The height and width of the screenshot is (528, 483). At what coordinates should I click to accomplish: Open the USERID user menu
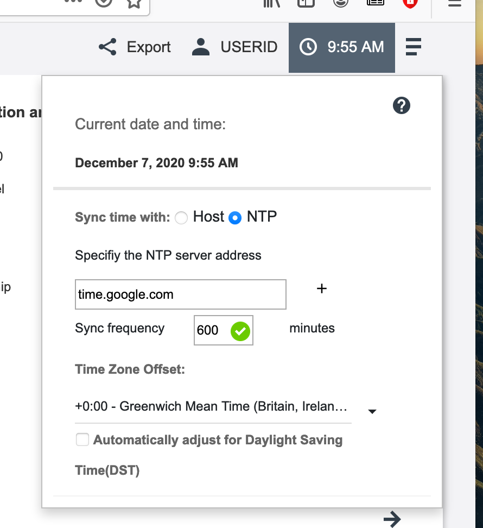[x=234, y=47]
